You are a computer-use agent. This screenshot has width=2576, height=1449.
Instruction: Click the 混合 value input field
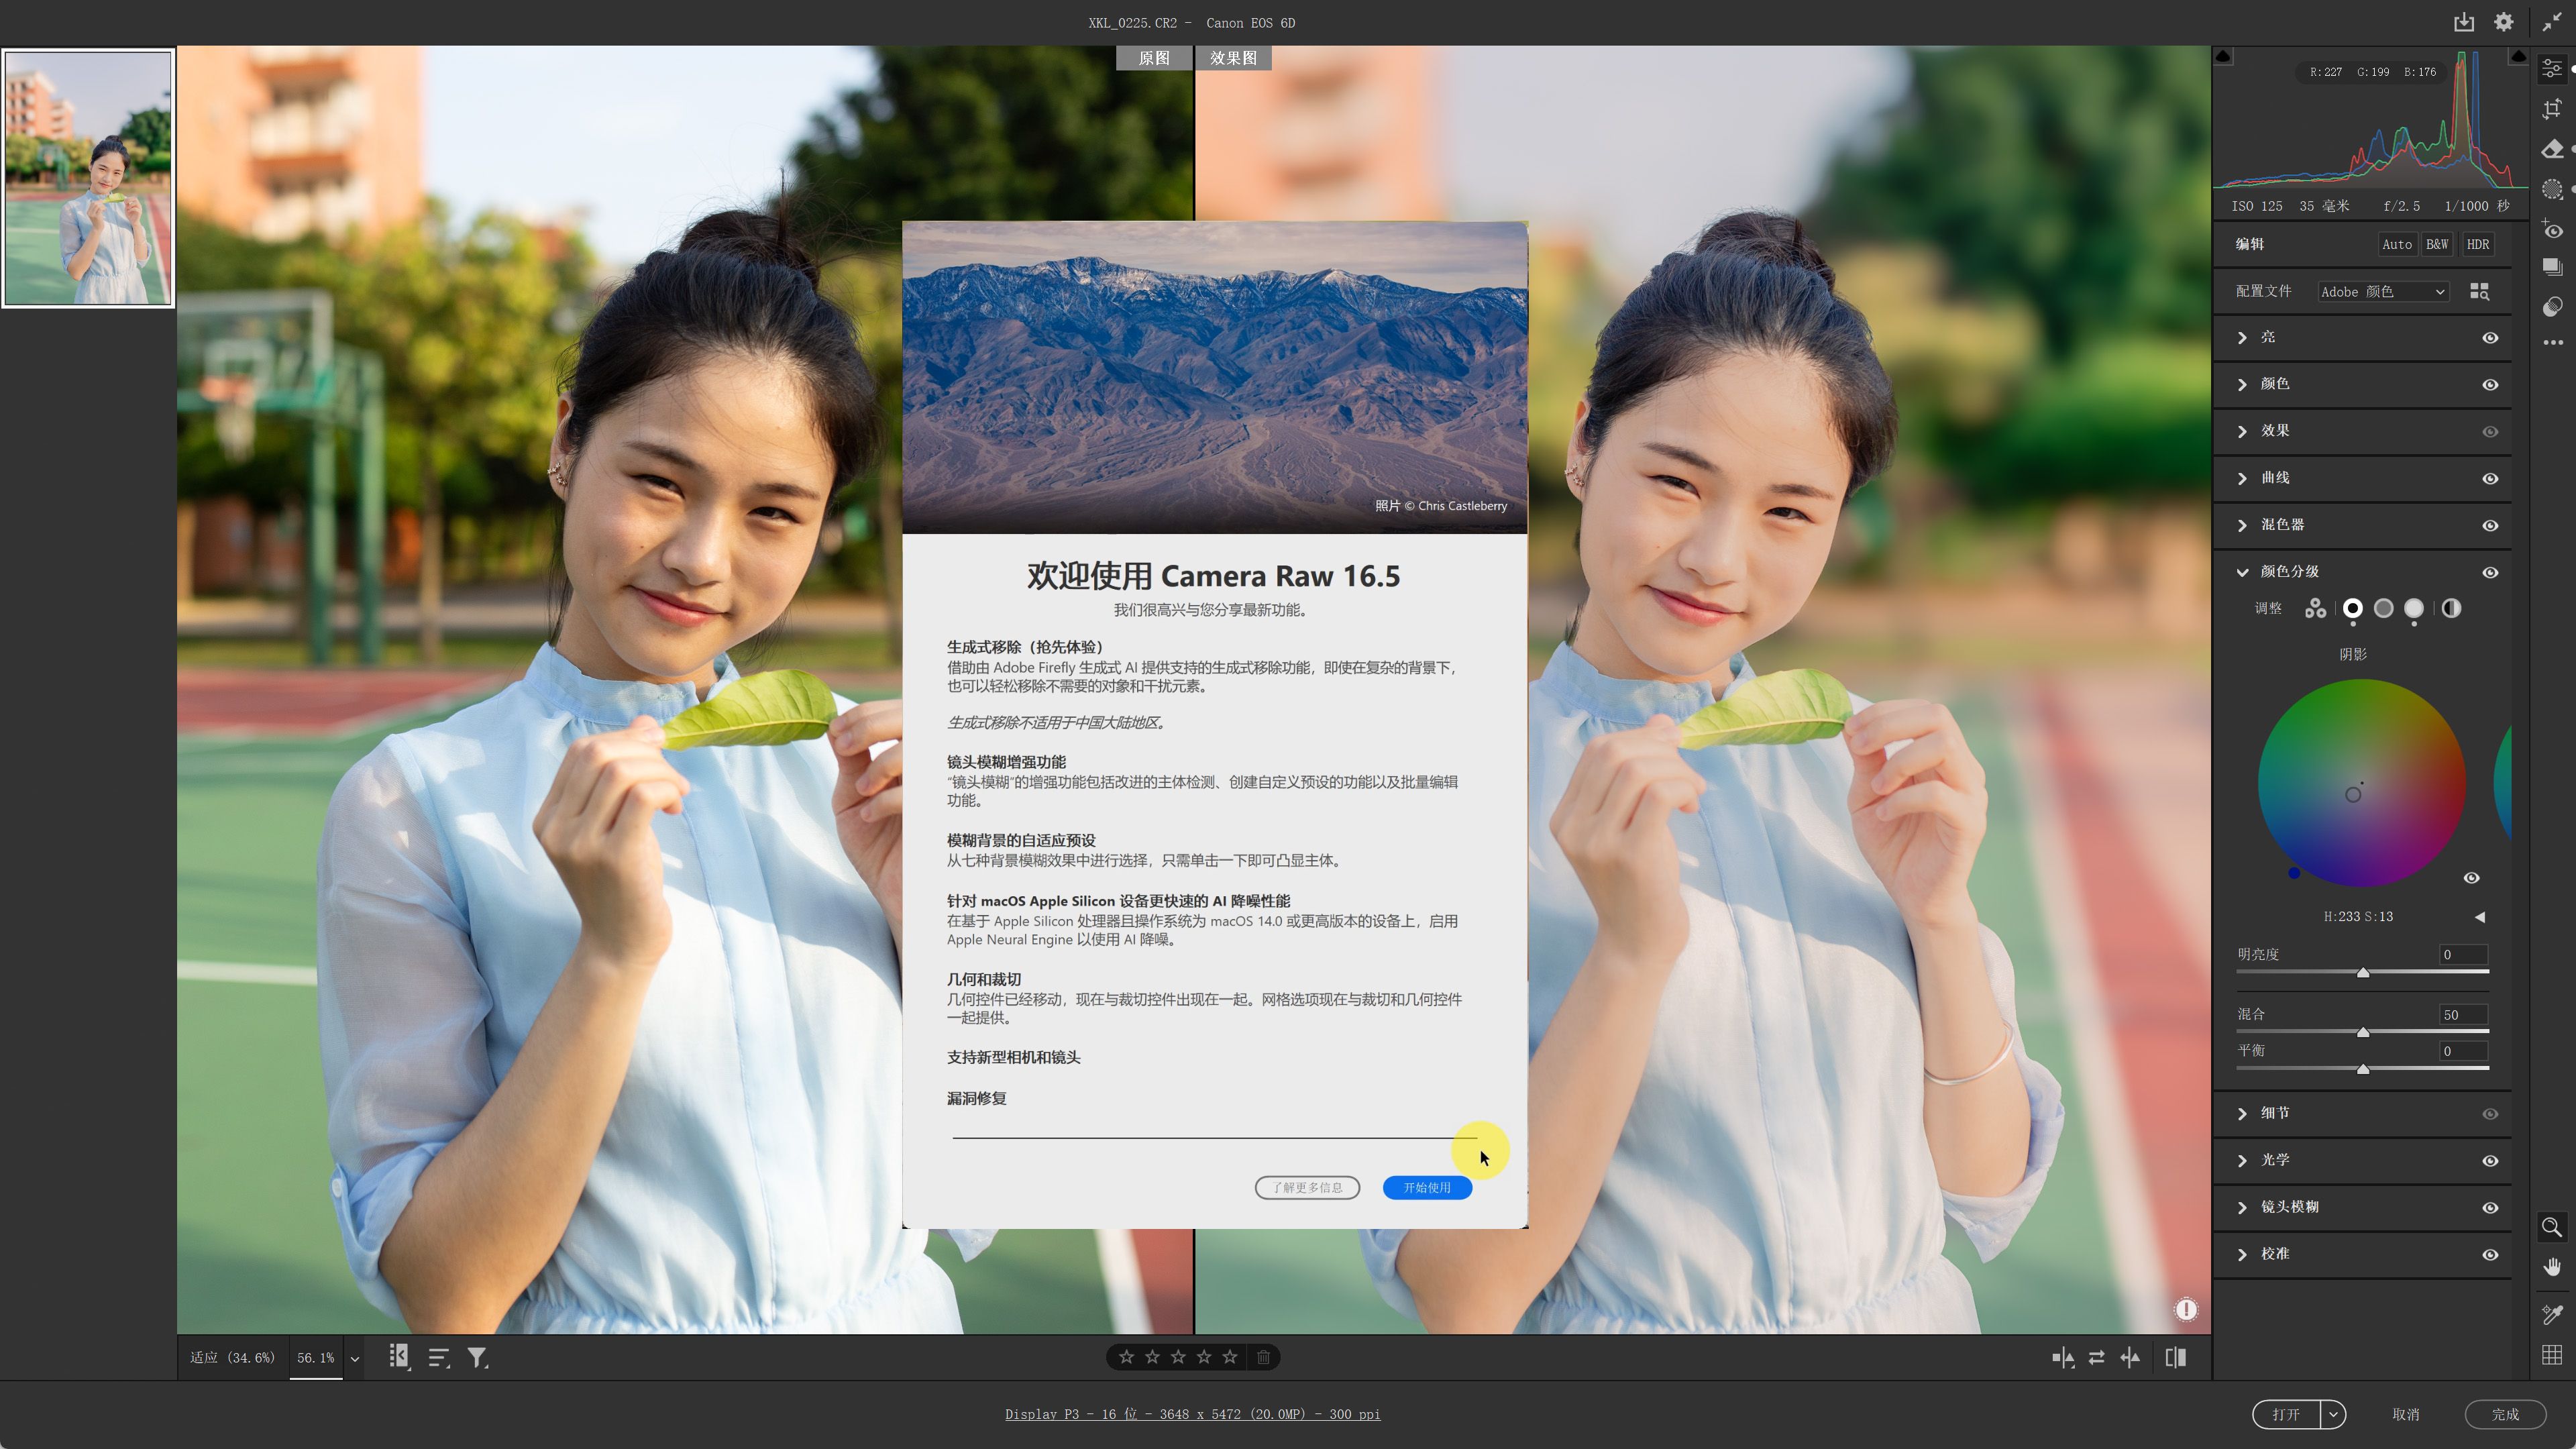pos(2463,1014)
